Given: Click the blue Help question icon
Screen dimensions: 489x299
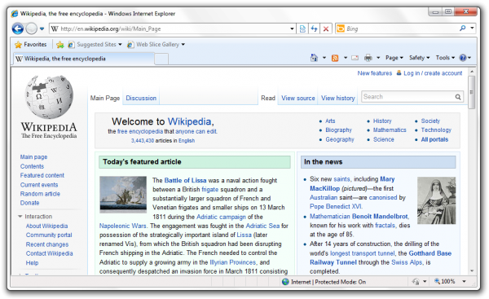Looking at the screenshot, I should pyautogui.click(x=463, y=58).
